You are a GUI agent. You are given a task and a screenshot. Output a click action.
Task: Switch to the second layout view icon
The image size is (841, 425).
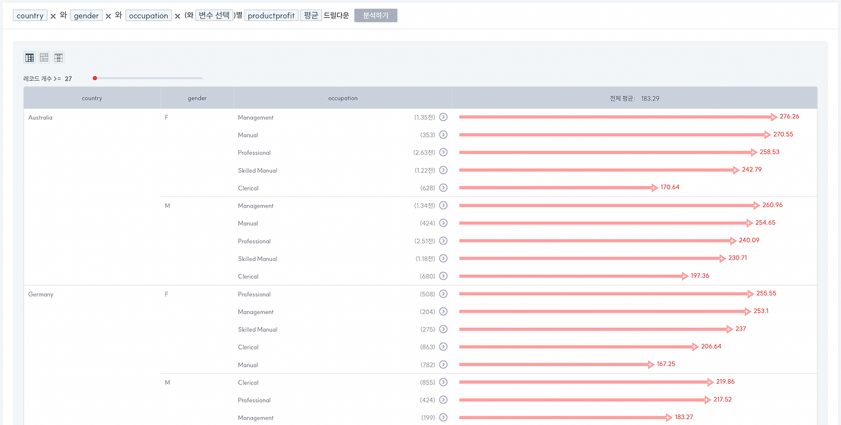coord(44,58)
